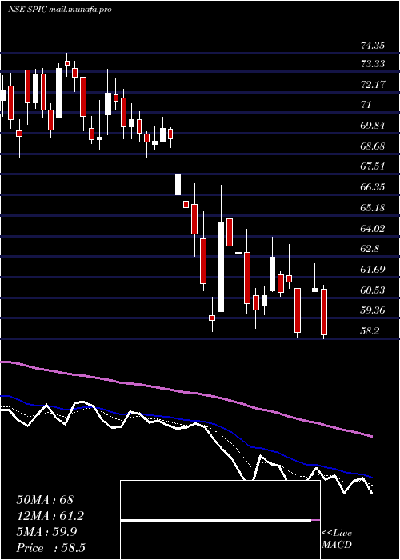Screen dimensions: 400x560
Task: Click the '5MA : 59.9' readout
Action: (x=48, y=532)
